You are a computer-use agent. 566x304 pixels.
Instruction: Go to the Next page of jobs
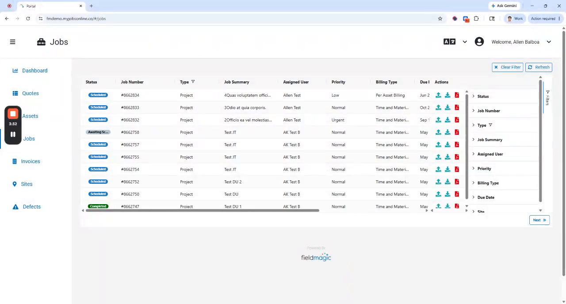539,220
